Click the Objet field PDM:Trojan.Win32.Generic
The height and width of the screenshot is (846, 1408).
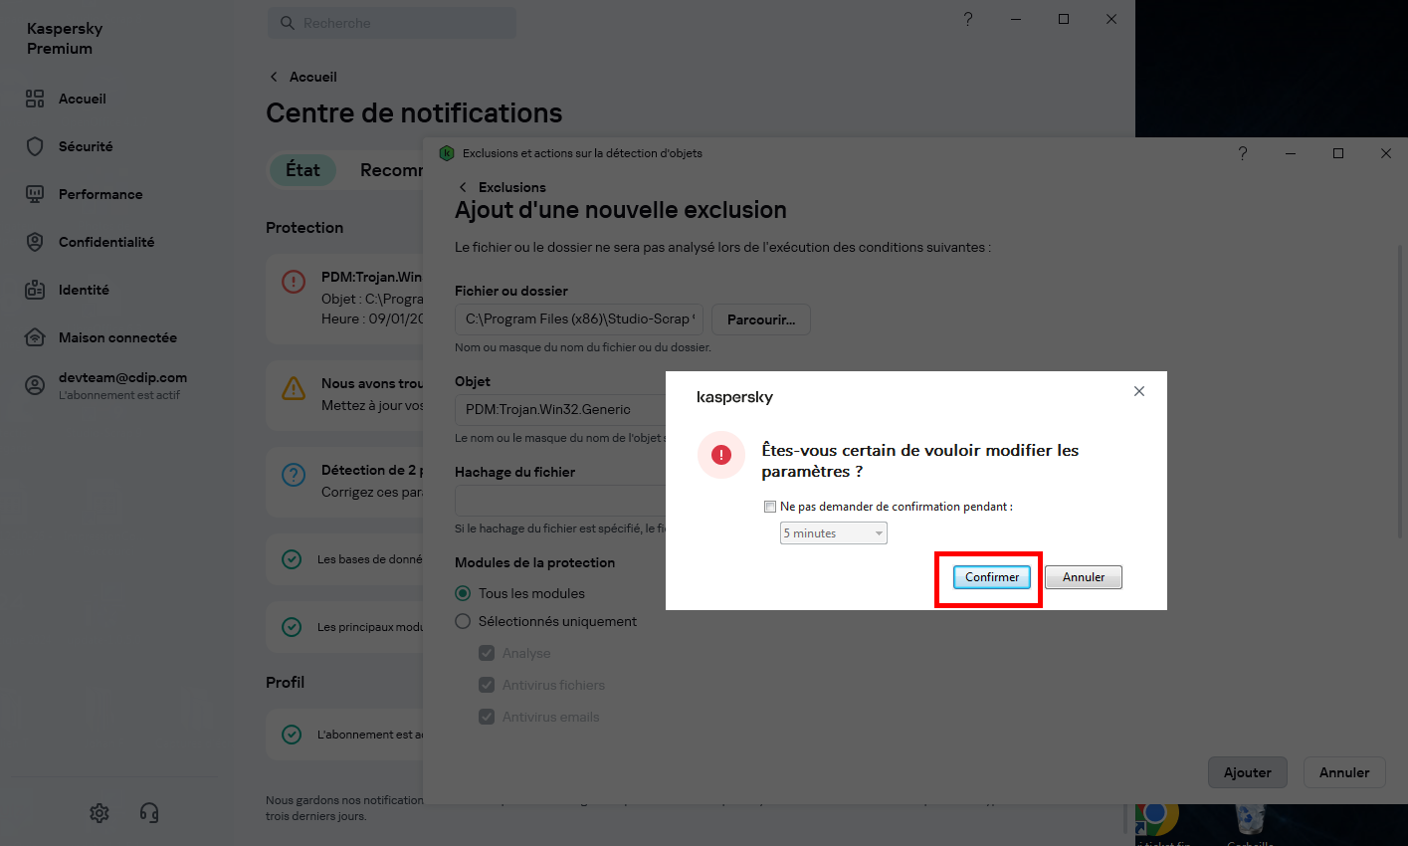click(560, 409)
